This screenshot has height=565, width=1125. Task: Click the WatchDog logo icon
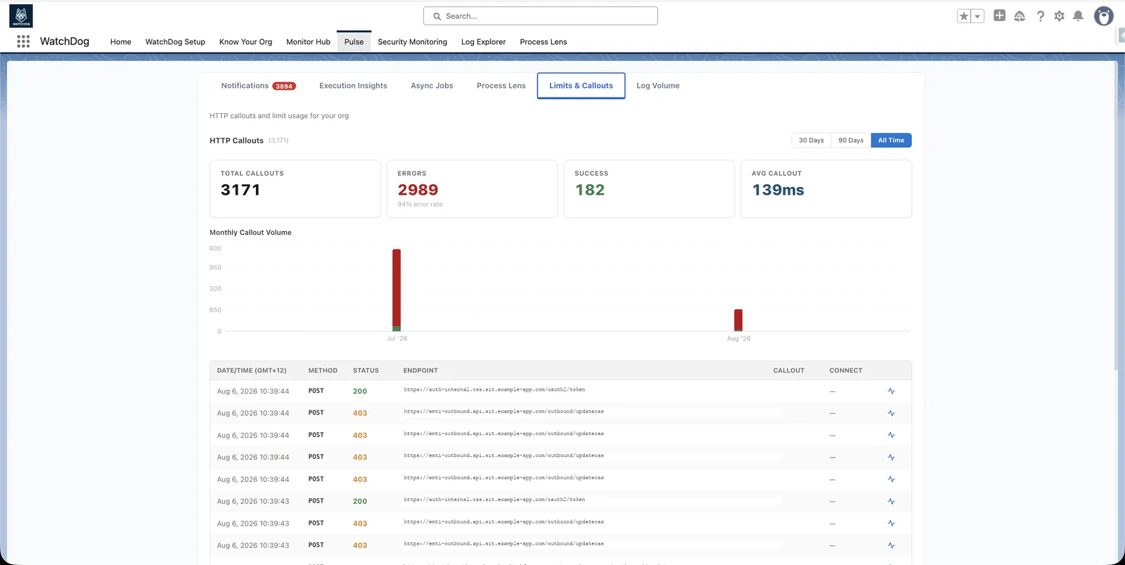21,16
